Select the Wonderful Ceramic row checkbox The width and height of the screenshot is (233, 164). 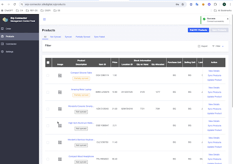coord(48,109)
